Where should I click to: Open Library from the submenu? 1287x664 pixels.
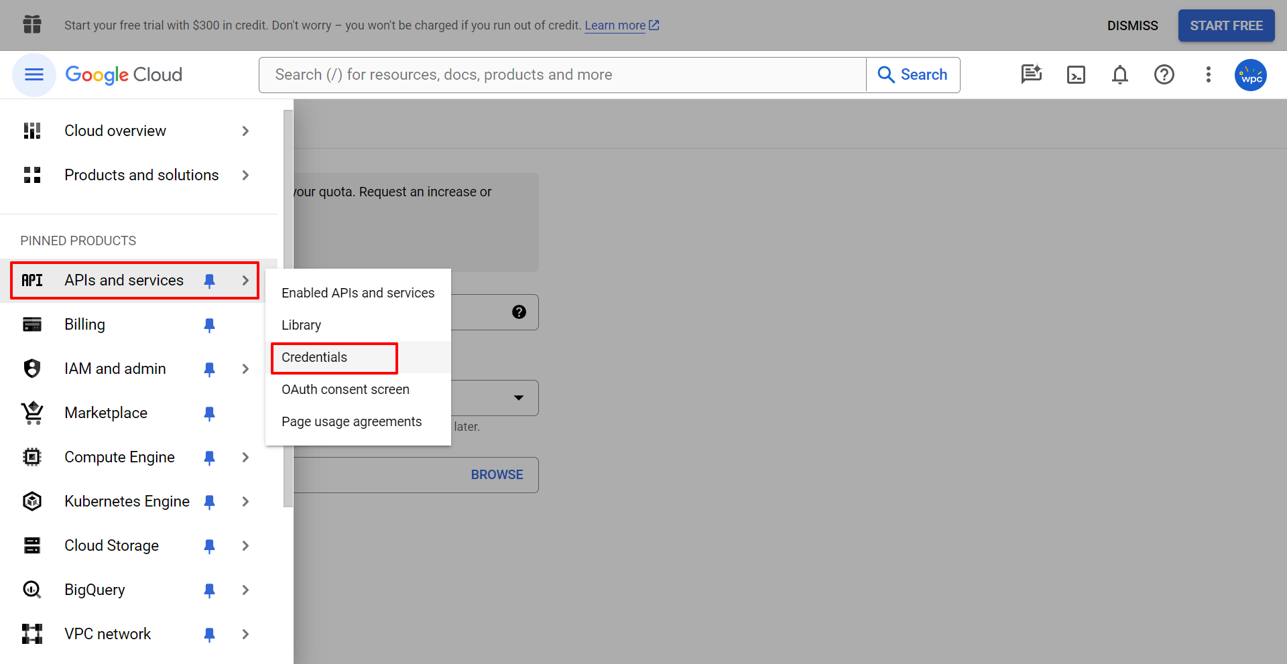358,325
